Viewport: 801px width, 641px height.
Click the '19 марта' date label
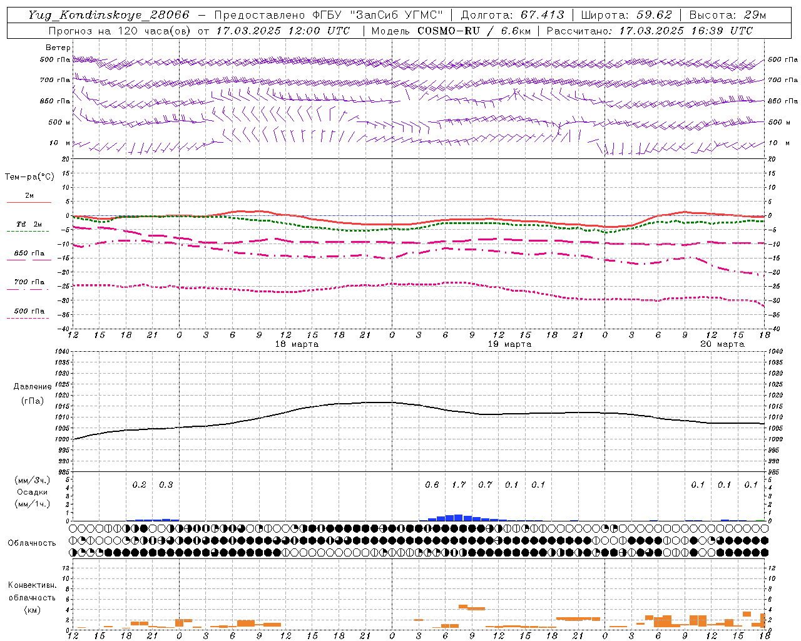tap(509, 344)
